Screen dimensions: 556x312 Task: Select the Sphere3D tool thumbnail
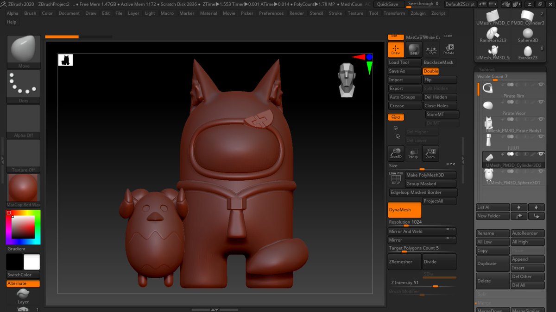tap(528, 34)
